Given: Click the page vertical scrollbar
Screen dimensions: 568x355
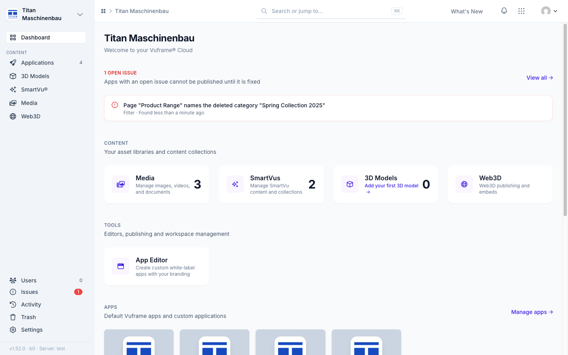Looking at the screenshot, I should [x=565, y=120].
